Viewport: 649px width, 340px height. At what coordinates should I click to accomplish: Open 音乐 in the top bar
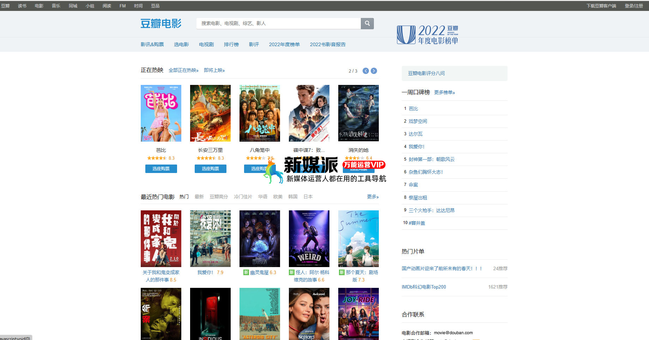(x=56, y=6)
